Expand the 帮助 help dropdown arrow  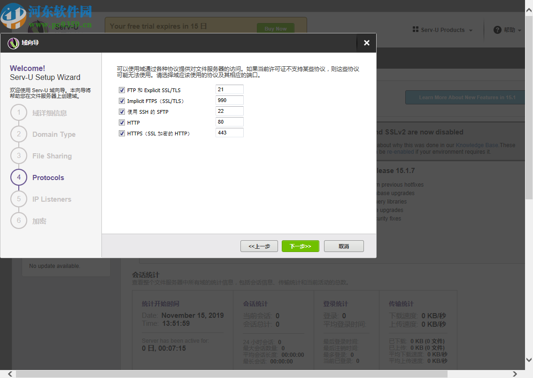[519, 30]
